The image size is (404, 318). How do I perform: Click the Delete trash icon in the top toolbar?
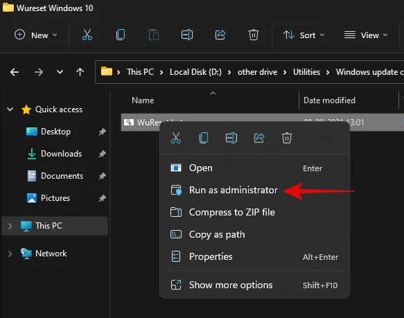253,35
